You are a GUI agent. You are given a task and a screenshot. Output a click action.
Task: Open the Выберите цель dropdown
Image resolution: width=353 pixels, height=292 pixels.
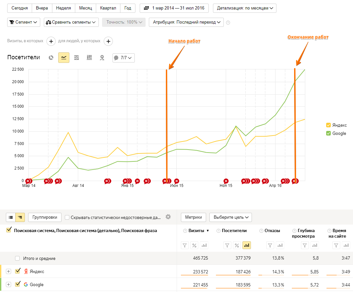pyautogui.click(x=231, y=217)
